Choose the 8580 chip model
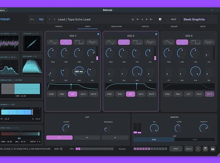 (x=195, y=139)
